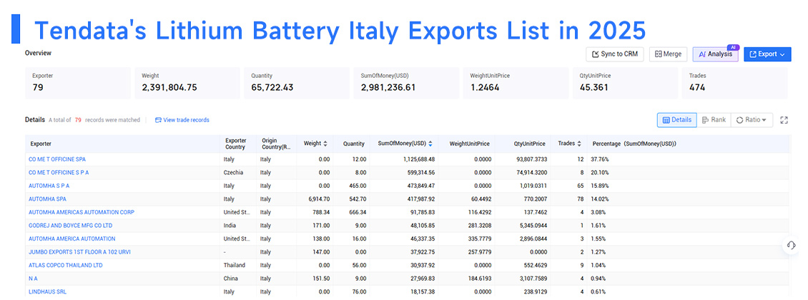Click the Quantity column header
808x300 pixels.
[354, 144]
